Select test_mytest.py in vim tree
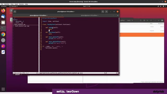The height and width of the screenshot is (94, 167). click(x=20, y=25)
